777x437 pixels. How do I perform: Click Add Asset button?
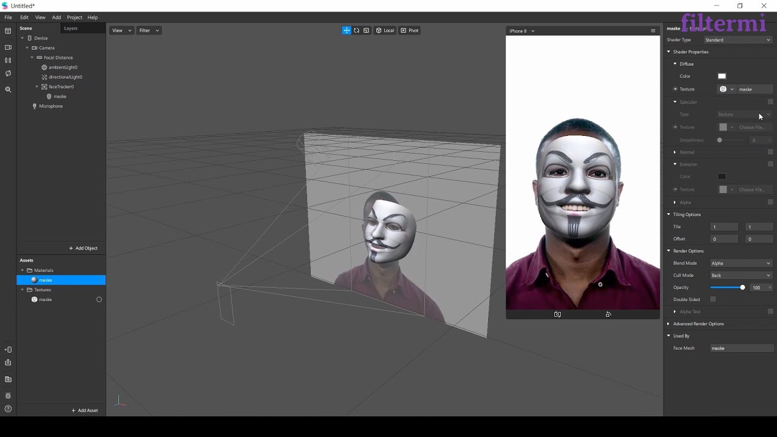(84, 411)
